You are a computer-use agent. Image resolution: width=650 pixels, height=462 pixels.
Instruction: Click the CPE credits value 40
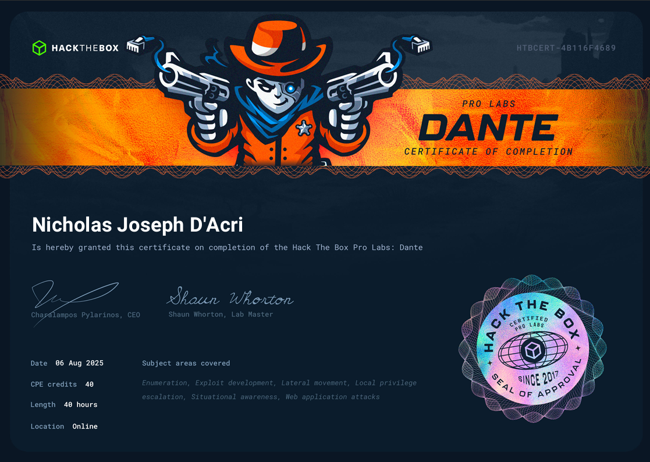click(x=89, y=385)
